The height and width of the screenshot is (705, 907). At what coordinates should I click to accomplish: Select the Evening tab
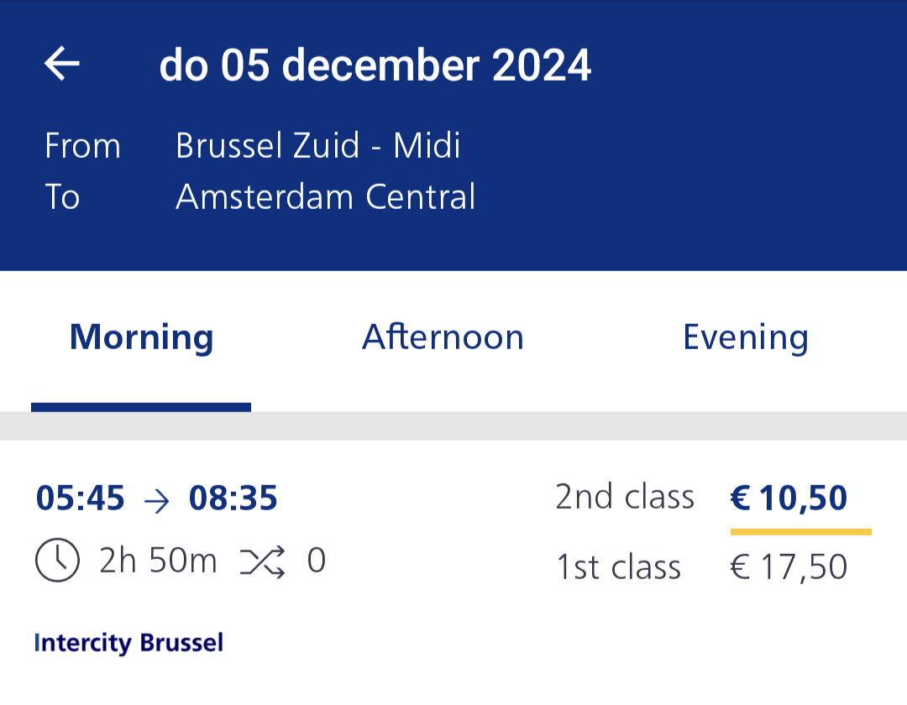click(745, 337)
